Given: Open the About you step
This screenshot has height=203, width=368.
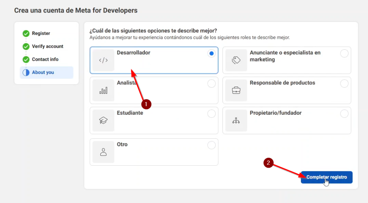Looking at the screenshot, I should [46, 73].
